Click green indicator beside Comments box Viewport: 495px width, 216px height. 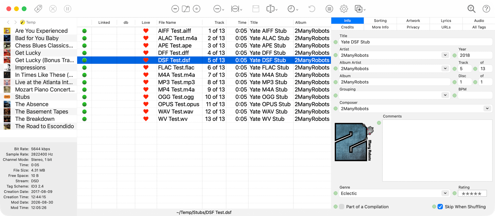click(x=379, y=123)
